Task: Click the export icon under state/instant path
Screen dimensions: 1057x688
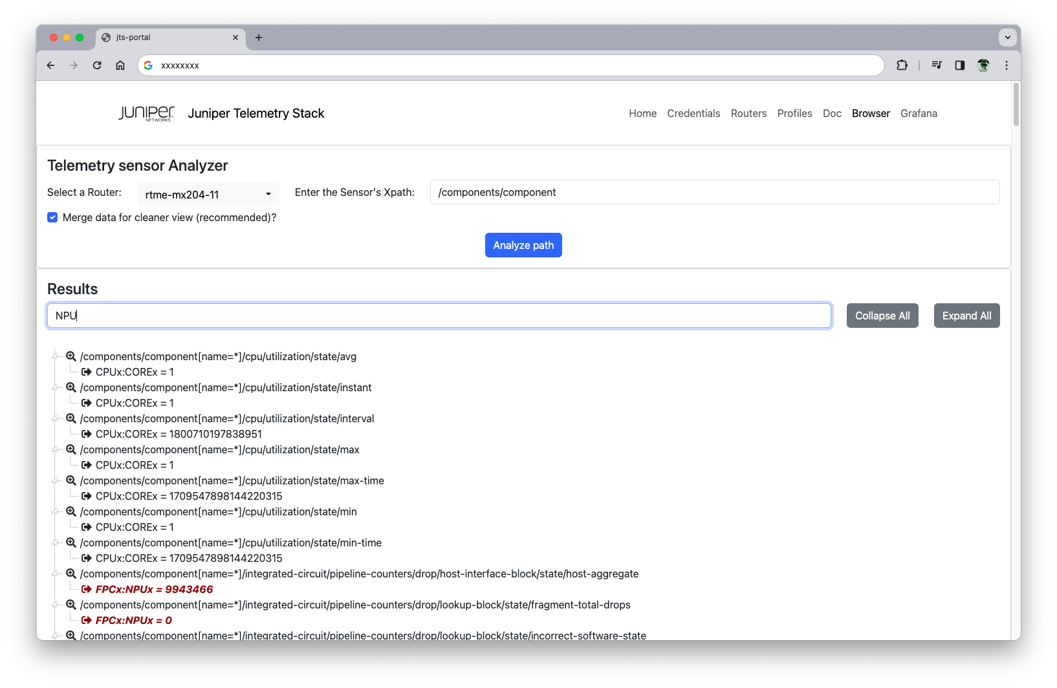Action: coord(87,403)
